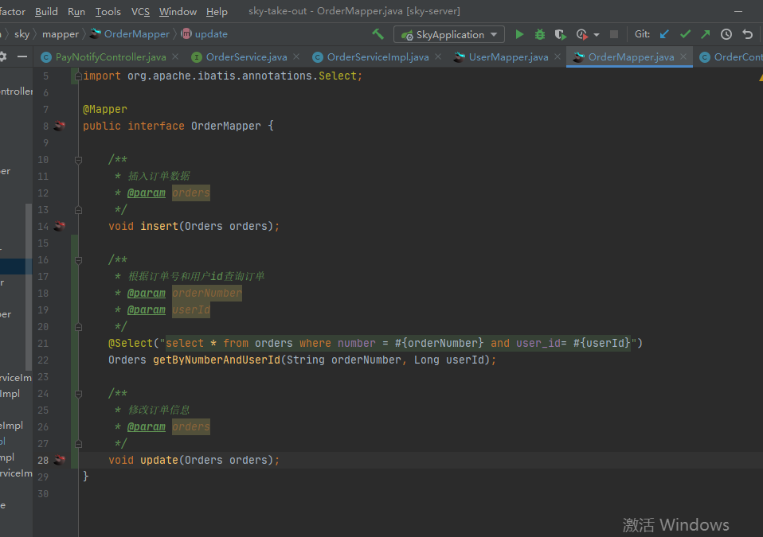The width and height of the screenshot is (763, 537).
Task: Click OrderMapper in the interface declaration
Action: pyautogui.click(x=225, y=126)
